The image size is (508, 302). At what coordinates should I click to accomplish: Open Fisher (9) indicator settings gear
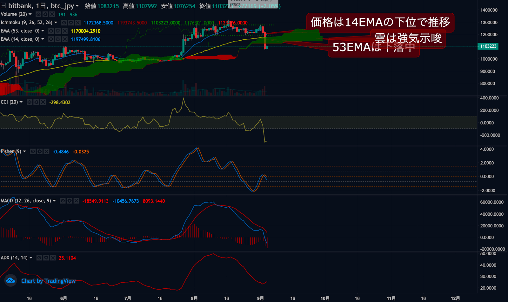click(x=40, y=151)
